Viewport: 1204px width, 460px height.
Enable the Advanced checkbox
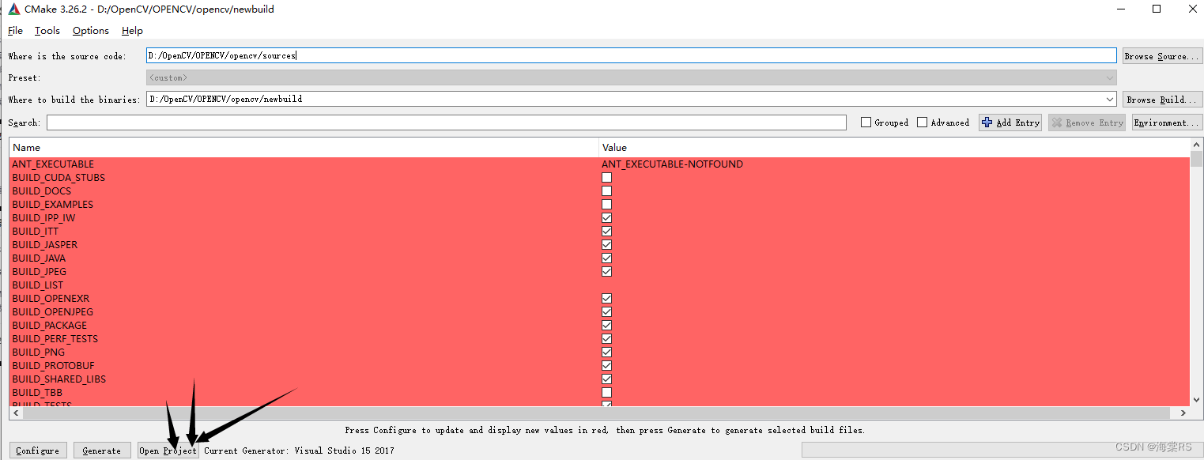coord(923,123)
